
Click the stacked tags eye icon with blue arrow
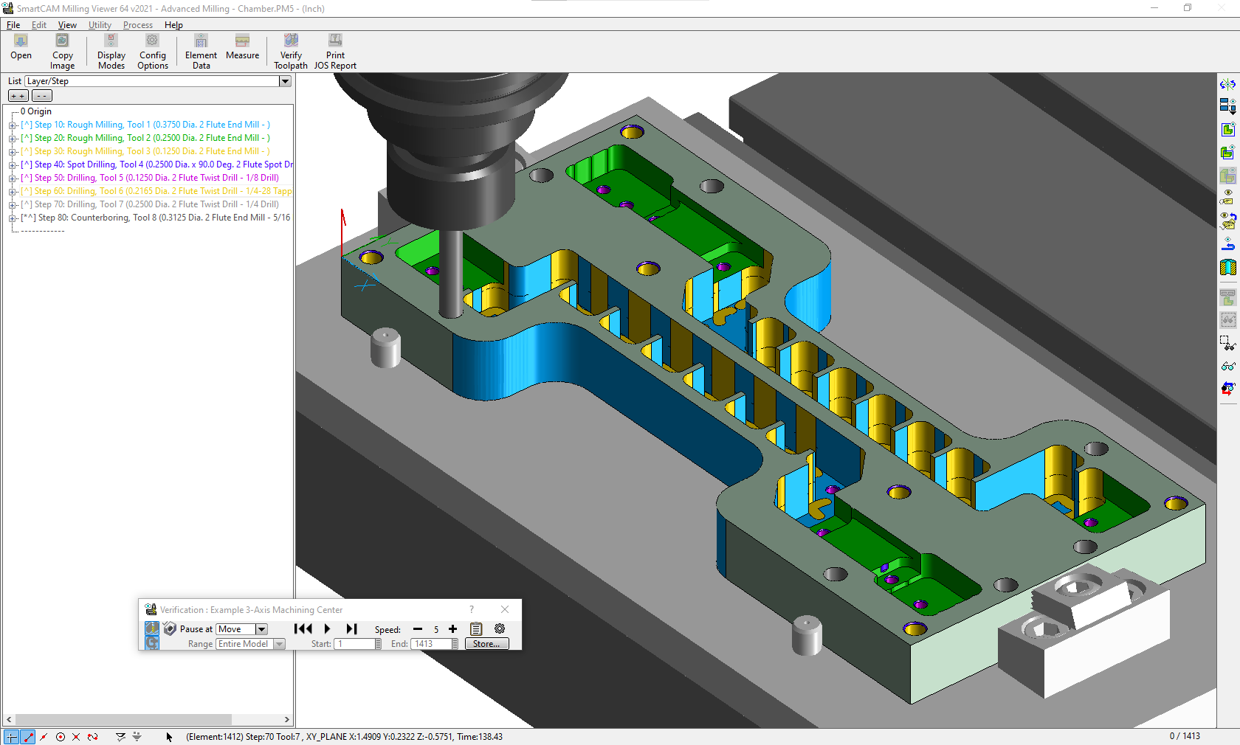click(x=1227, y=221)
